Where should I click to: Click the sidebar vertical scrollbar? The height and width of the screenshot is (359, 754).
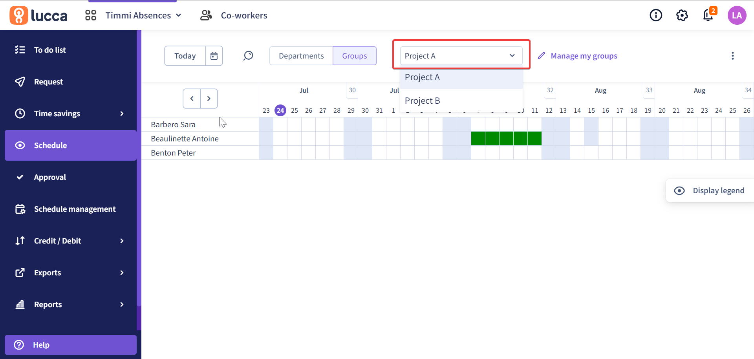(x=139, y=168)
